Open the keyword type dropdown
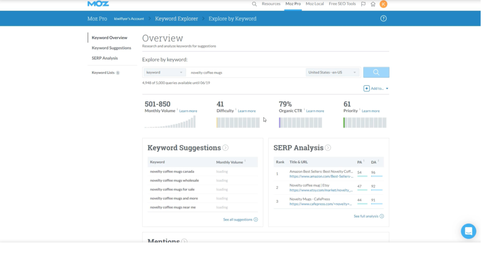This screenshot has width=485, height=256. pos(164,72)
